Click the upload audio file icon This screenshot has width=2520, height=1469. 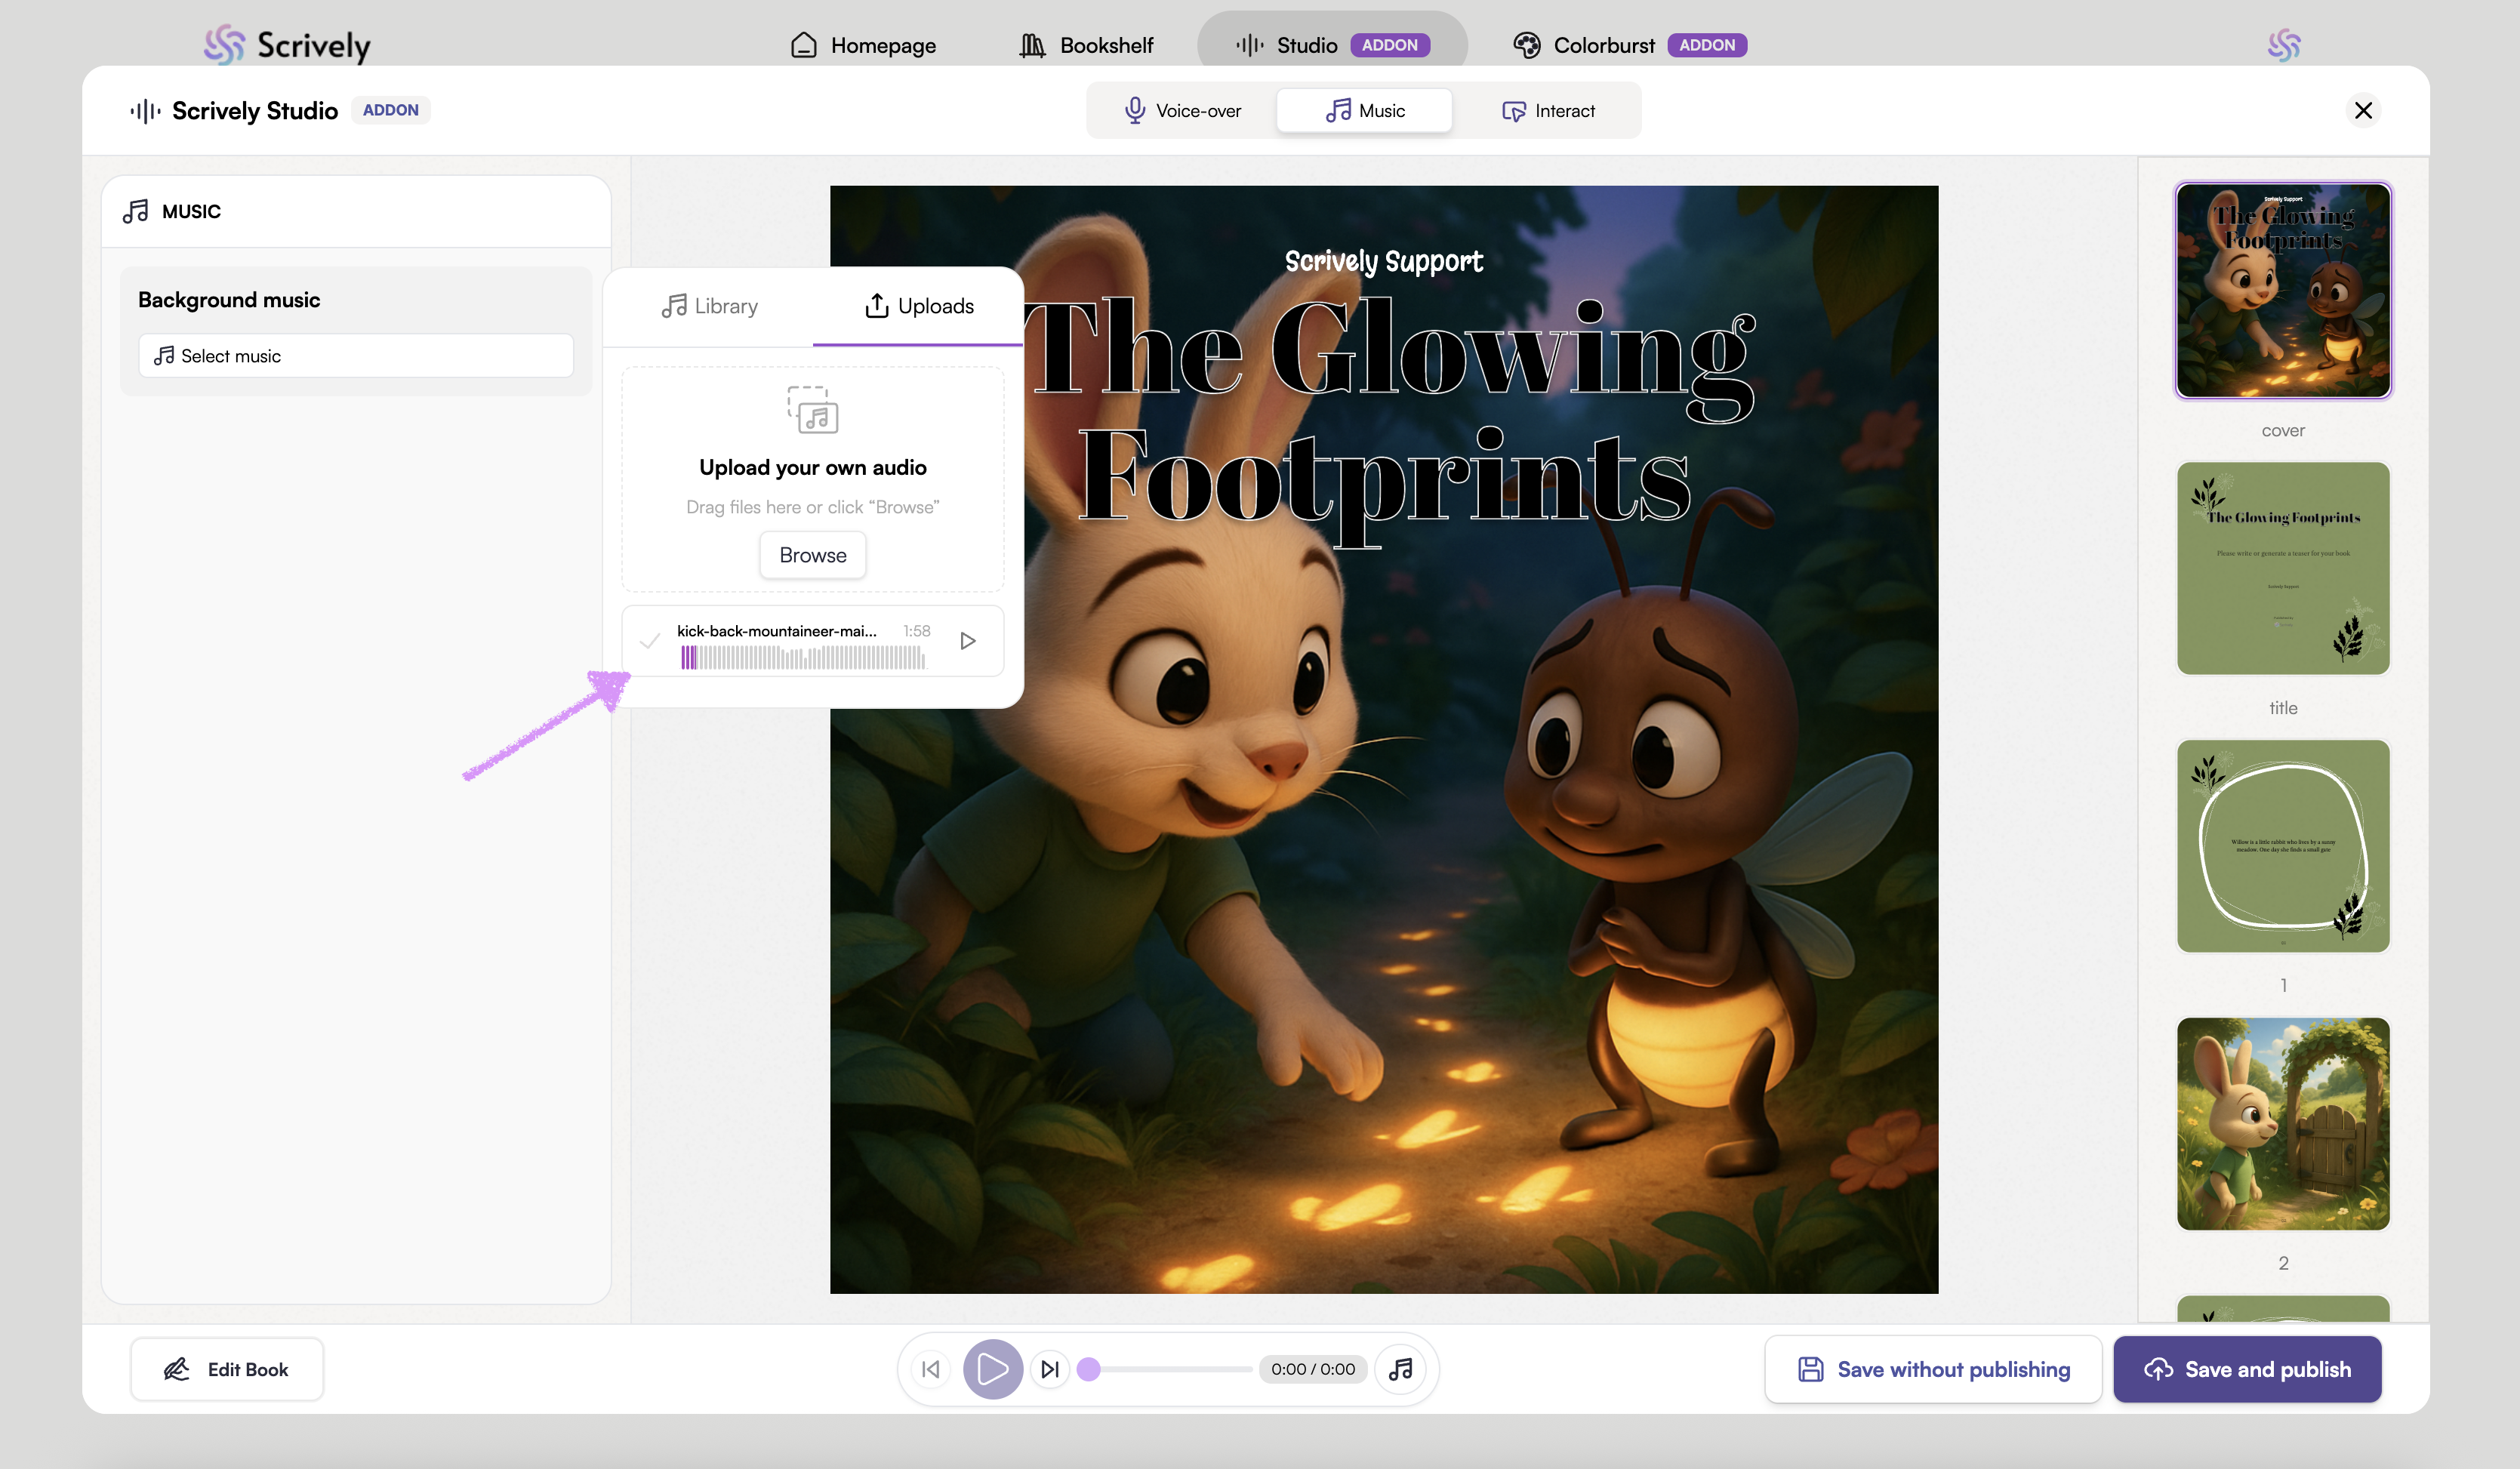[812, 410]
